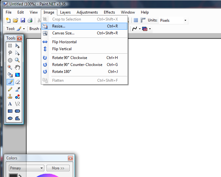Screen dimensions: 221x177
Task: Select the Eraser tool
Action: 18,82
